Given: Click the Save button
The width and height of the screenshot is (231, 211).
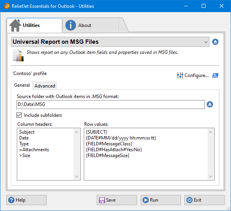Looking at the screenshot, I should tap(117, 200).
